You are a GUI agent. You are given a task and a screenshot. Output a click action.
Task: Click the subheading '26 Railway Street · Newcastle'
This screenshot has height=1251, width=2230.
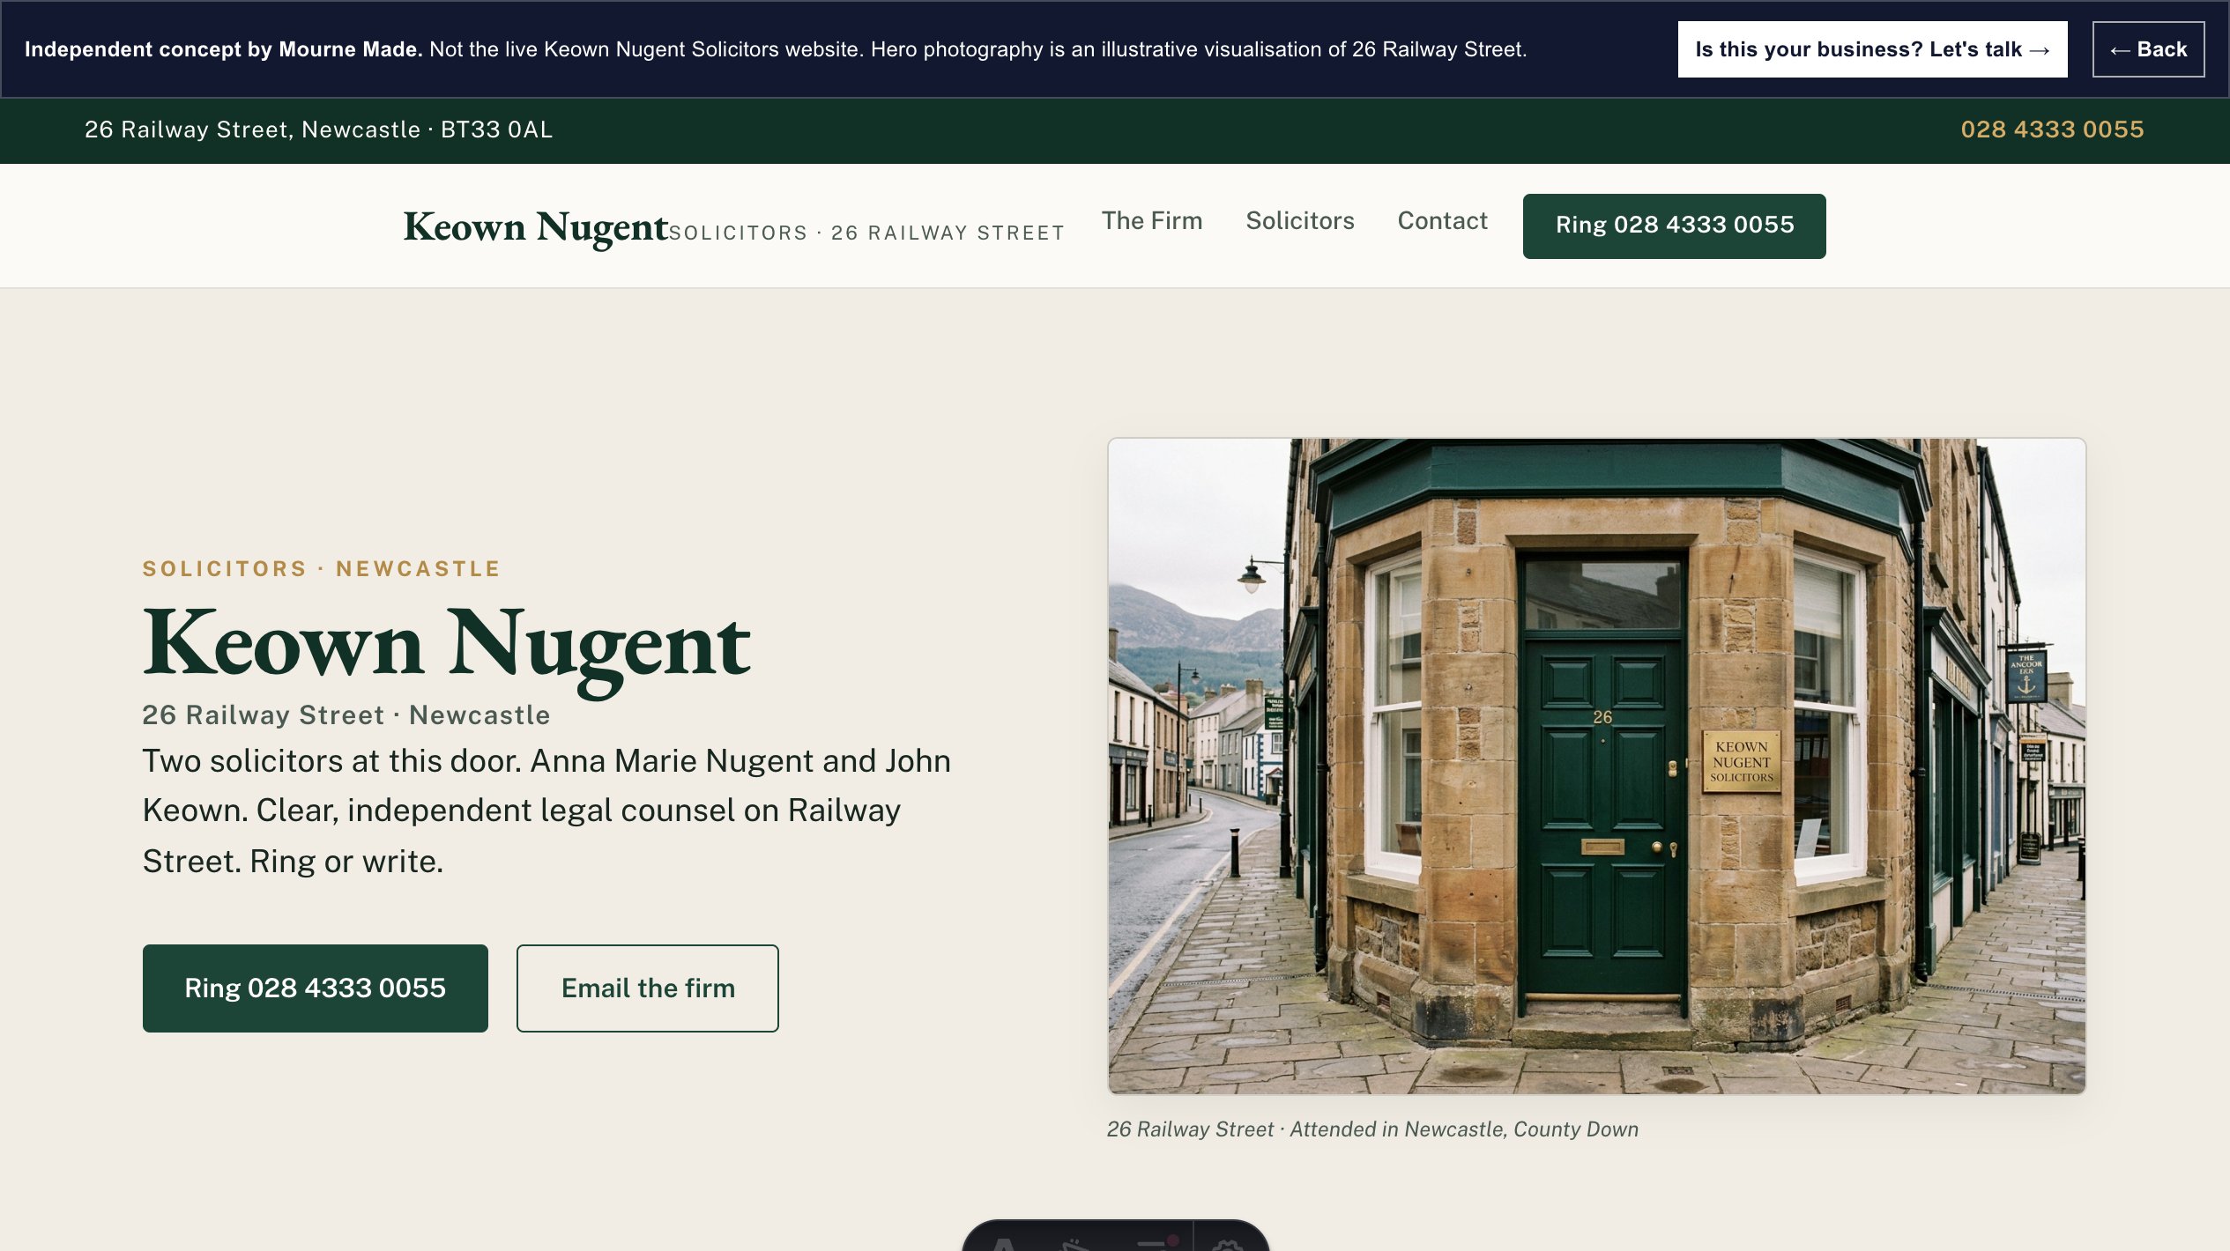pos(346,714)
